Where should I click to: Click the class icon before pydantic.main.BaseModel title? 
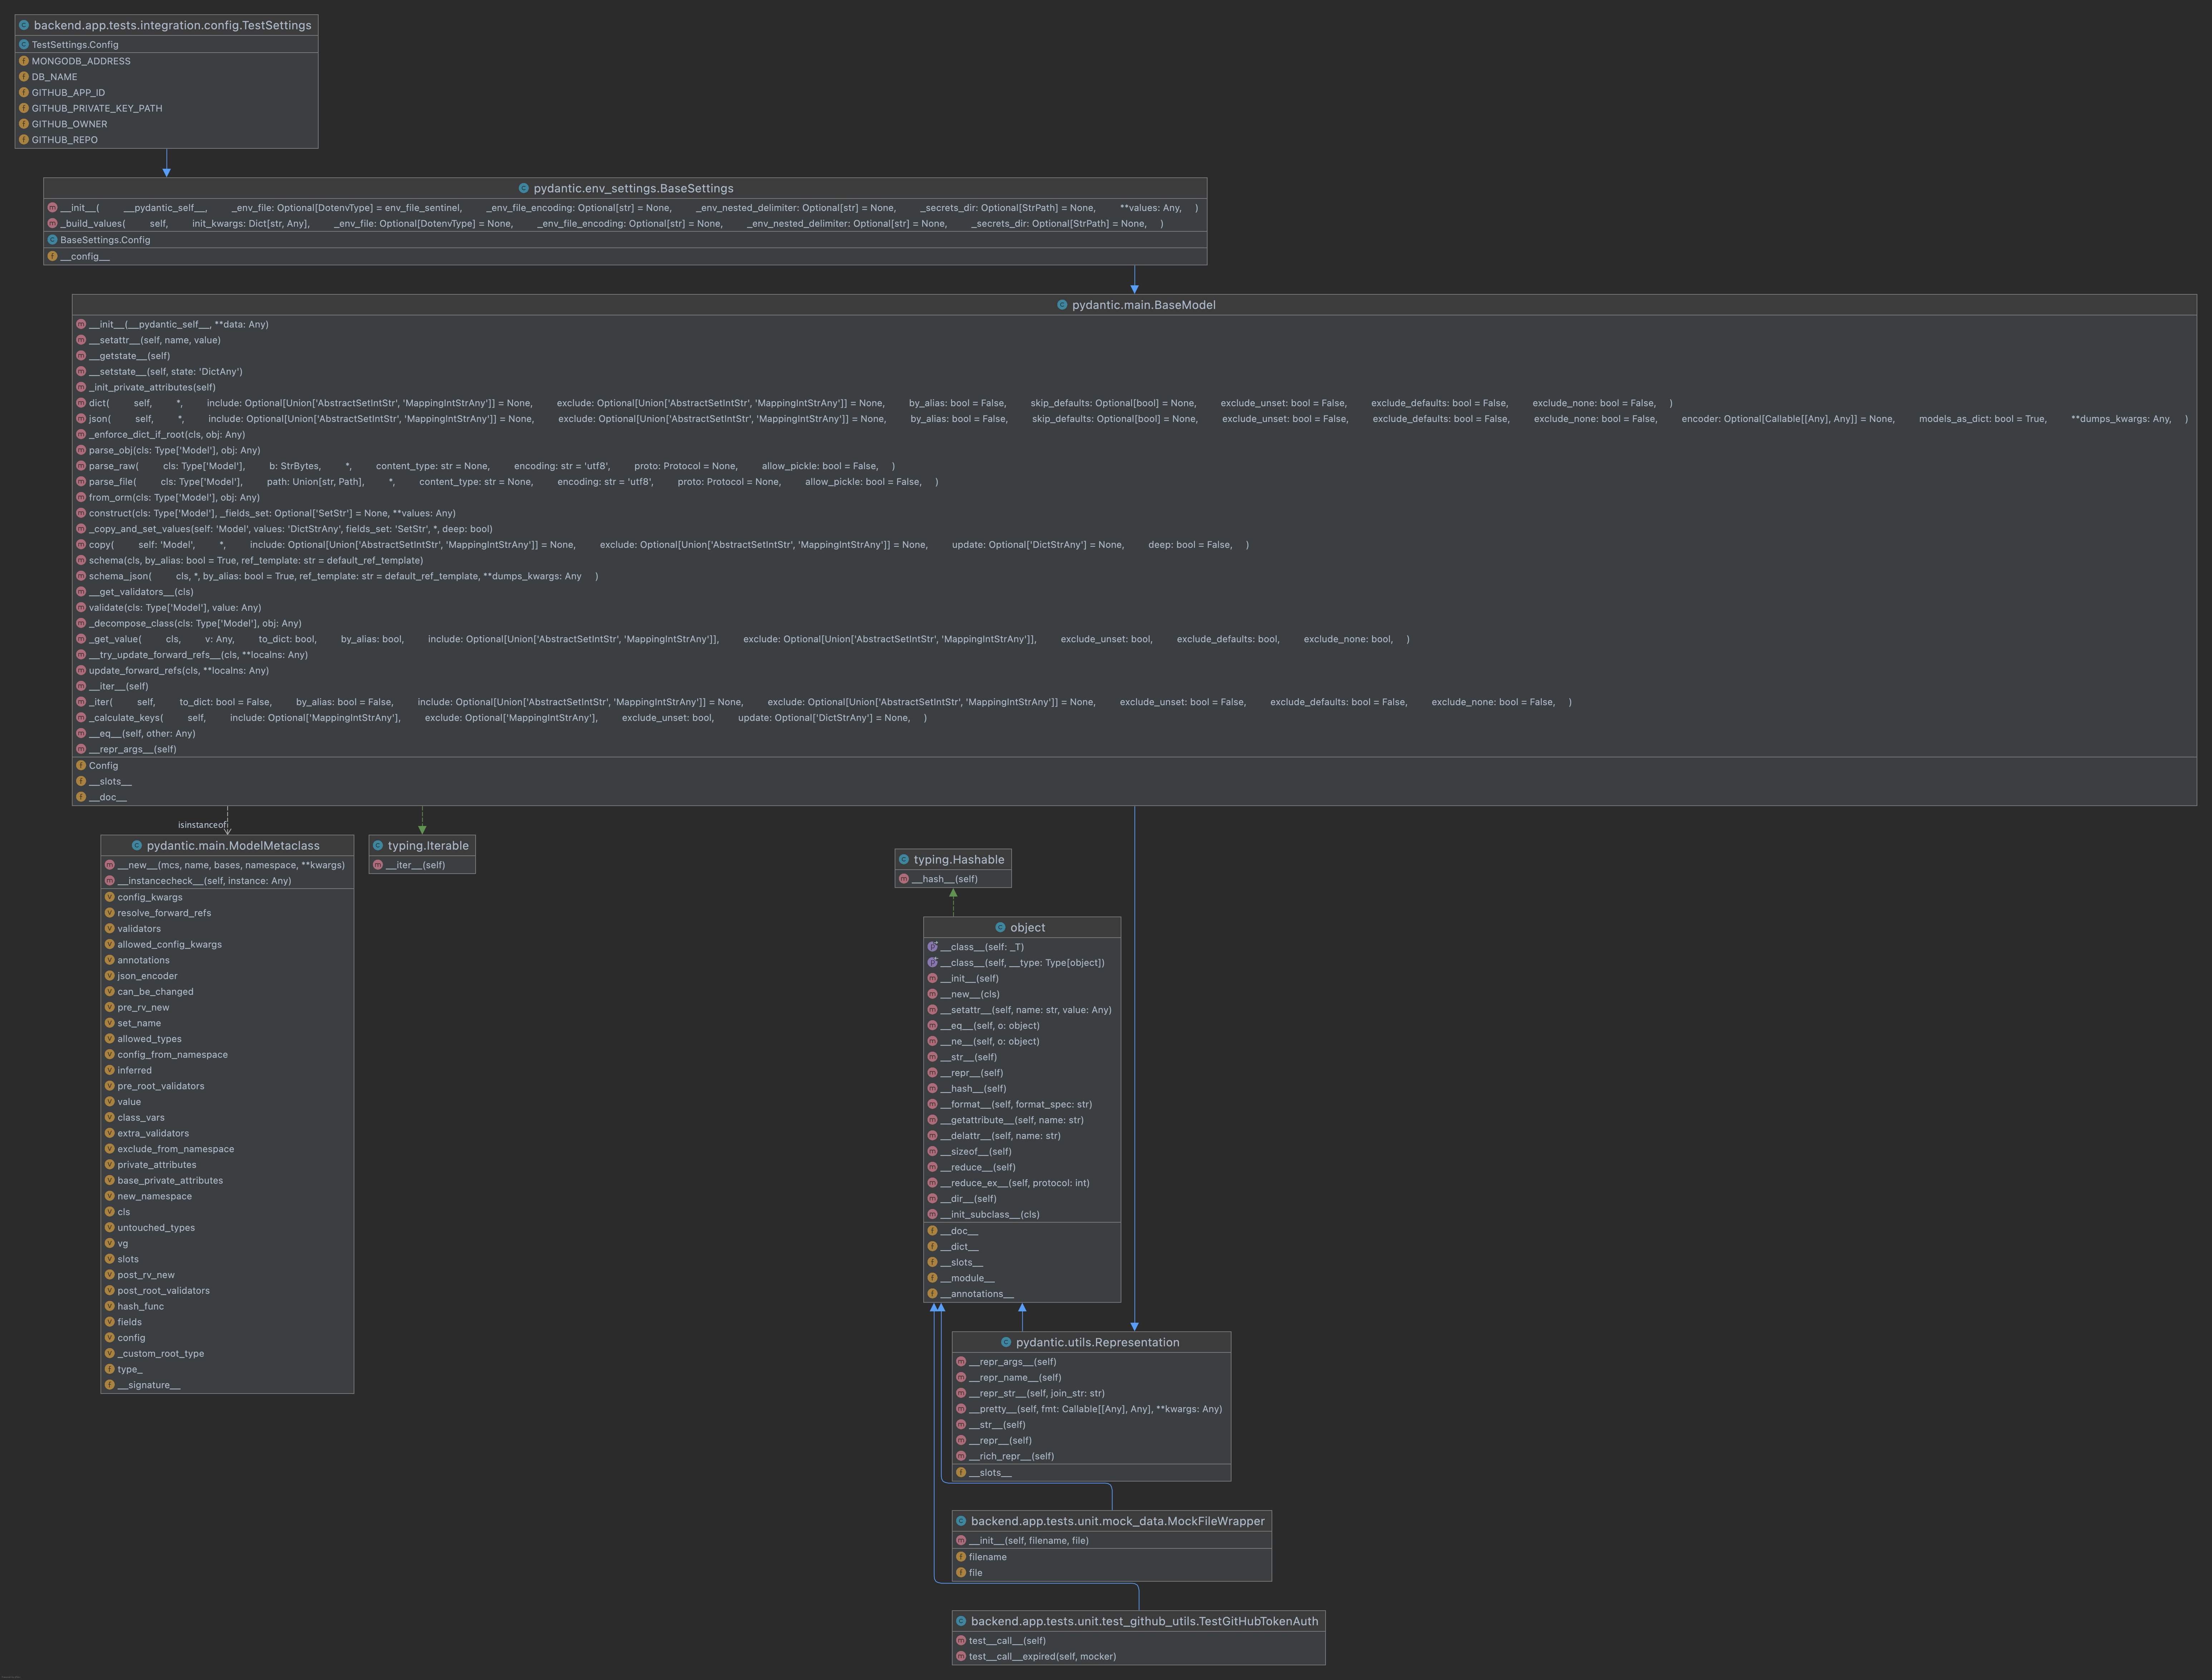pyautogui.click(x=1062, y=305)
